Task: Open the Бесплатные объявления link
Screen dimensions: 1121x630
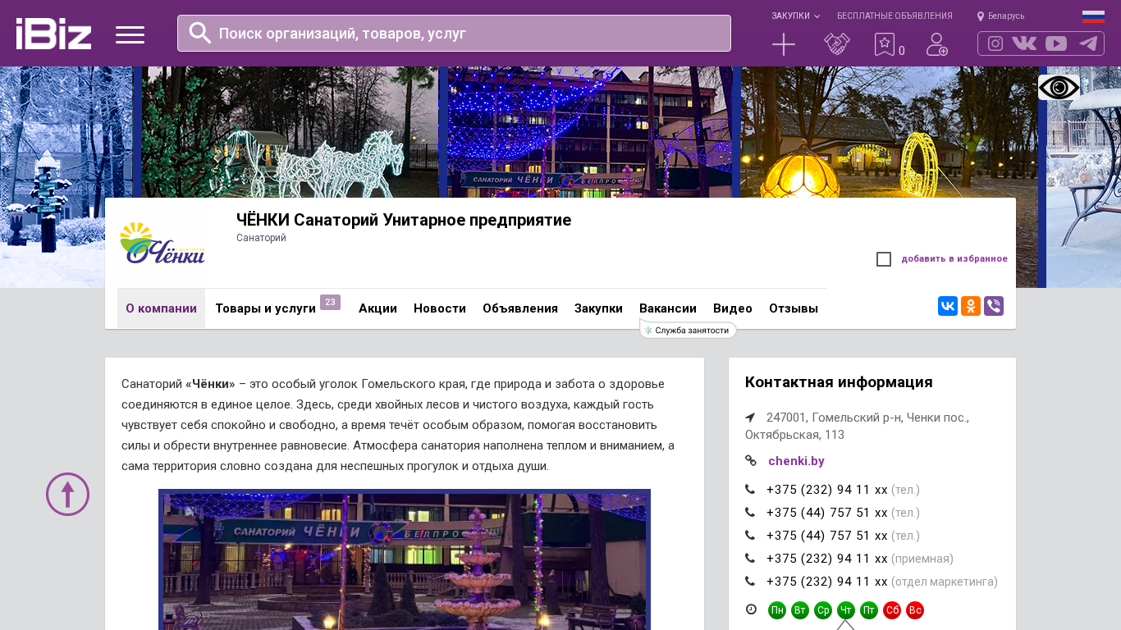Action: 895,16
